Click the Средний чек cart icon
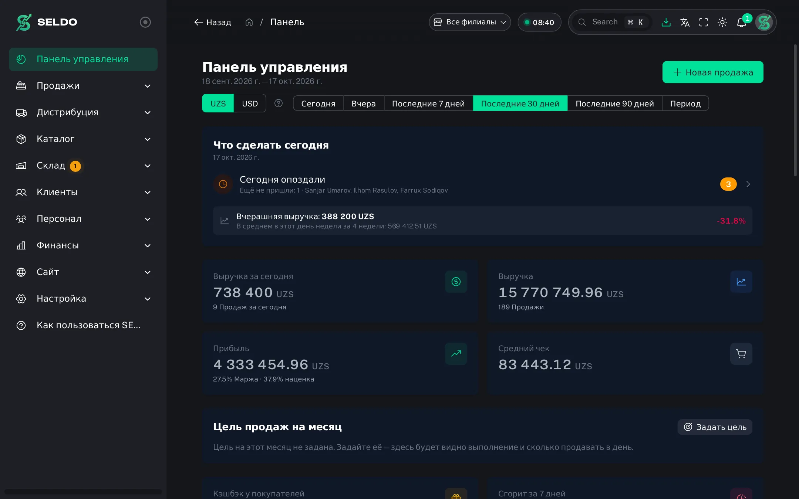This screenshot has width=799, height=499. coord(741,354)
